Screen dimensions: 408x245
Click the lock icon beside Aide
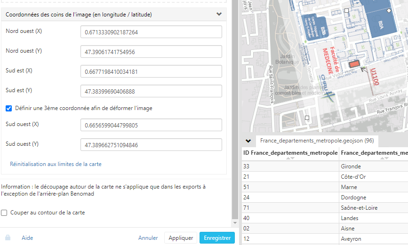click(x=8, y=237)
